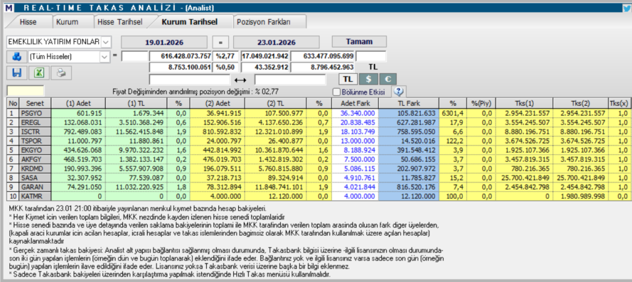Viewport: 632px width, 282px height.
Task: Click the Twitter bird icon in title bar
Action: pyautogui.click(x=627, y=7)
